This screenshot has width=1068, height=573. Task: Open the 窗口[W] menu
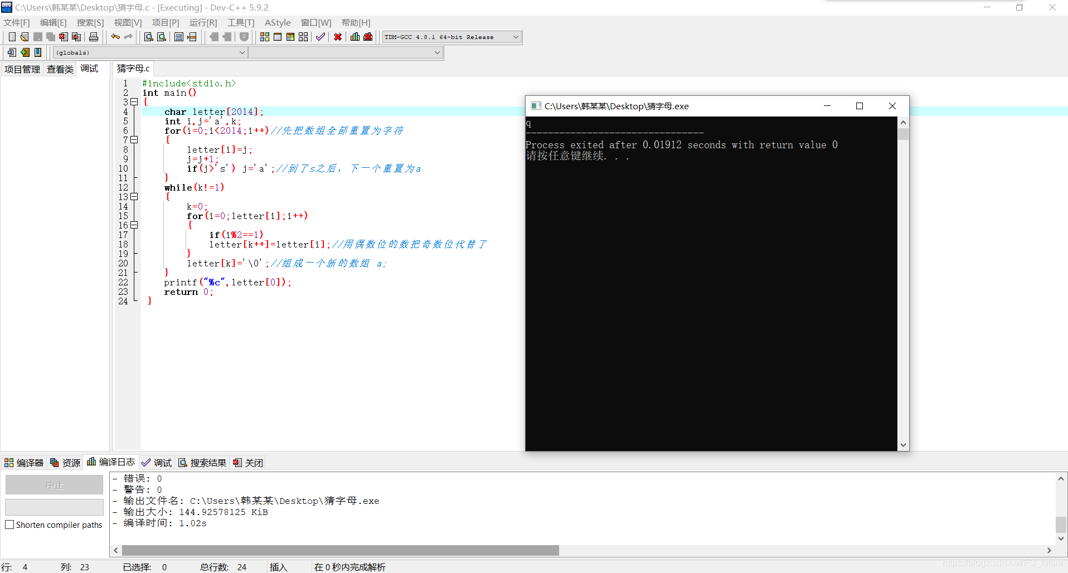316,22
